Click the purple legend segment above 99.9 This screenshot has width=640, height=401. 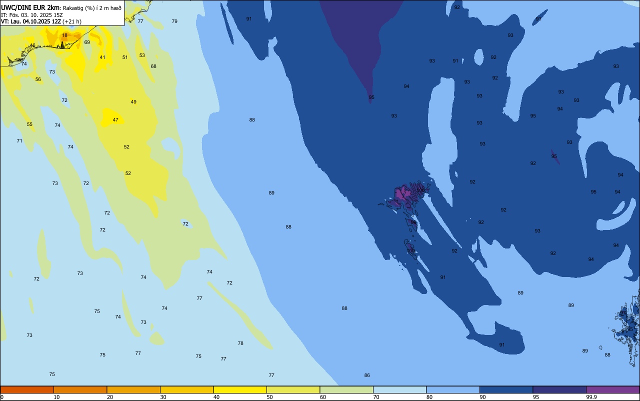click(612, 389)
